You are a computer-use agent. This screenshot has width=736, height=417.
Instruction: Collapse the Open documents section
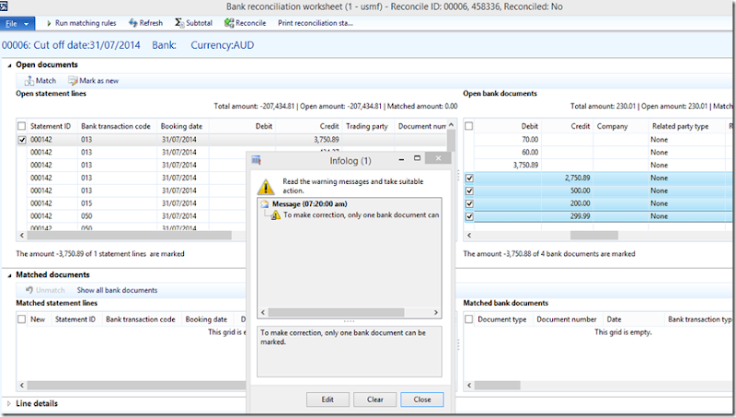(9, 65)
